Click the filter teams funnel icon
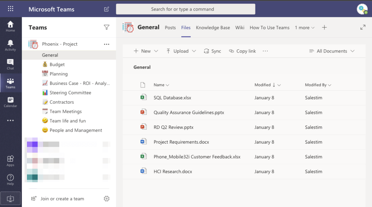This screenshot has height=207, width=372. pos(106,28)
